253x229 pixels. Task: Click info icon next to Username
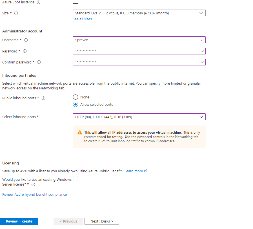pos(26,40)
